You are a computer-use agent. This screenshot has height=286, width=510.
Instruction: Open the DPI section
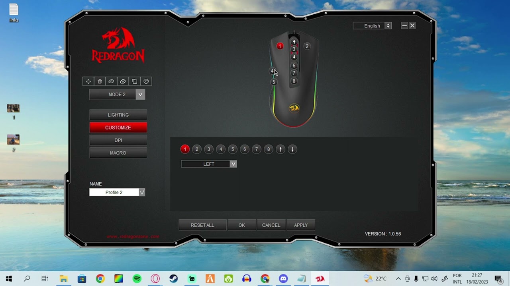point(118,140)
